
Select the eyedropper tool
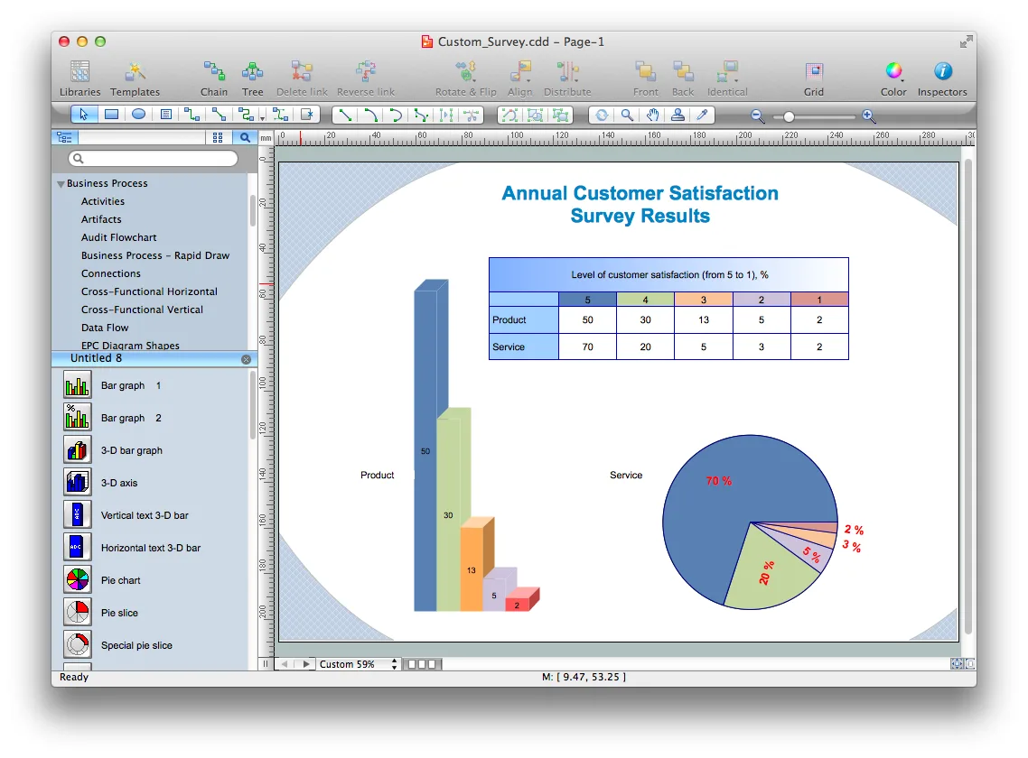pos(702,116)
